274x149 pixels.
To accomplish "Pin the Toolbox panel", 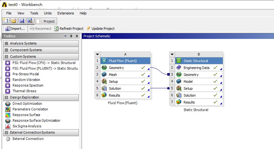I will (x=71, y=36).
